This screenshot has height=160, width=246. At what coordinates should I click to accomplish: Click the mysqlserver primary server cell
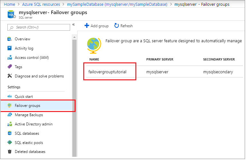point(157,72)
